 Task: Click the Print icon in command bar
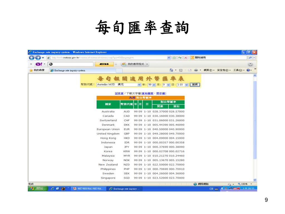pyautogui.click(x=196, y=70)
